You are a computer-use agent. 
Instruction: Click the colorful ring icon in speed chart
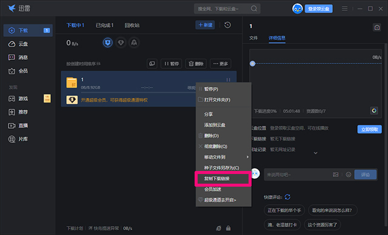[374, 111]
